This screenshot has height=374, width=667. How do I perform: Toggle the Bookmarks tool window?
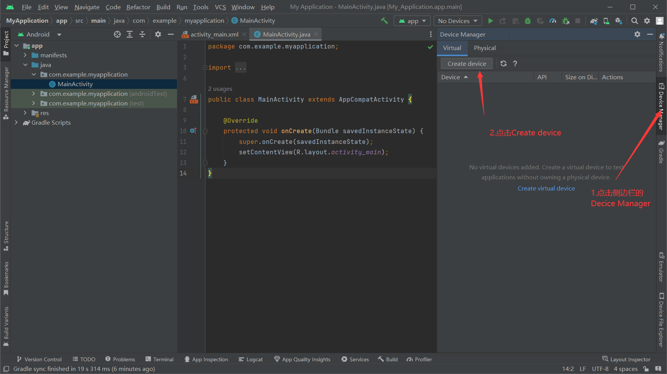click(x=6, y=279)
